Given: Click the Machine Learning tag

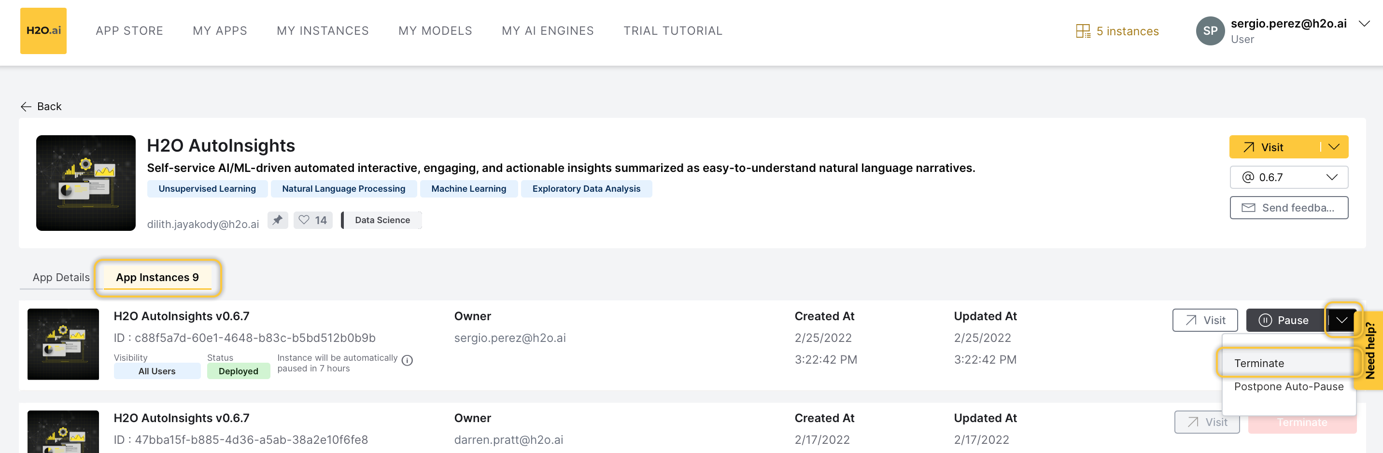Looking at the screenshot, I should (469, 188).
